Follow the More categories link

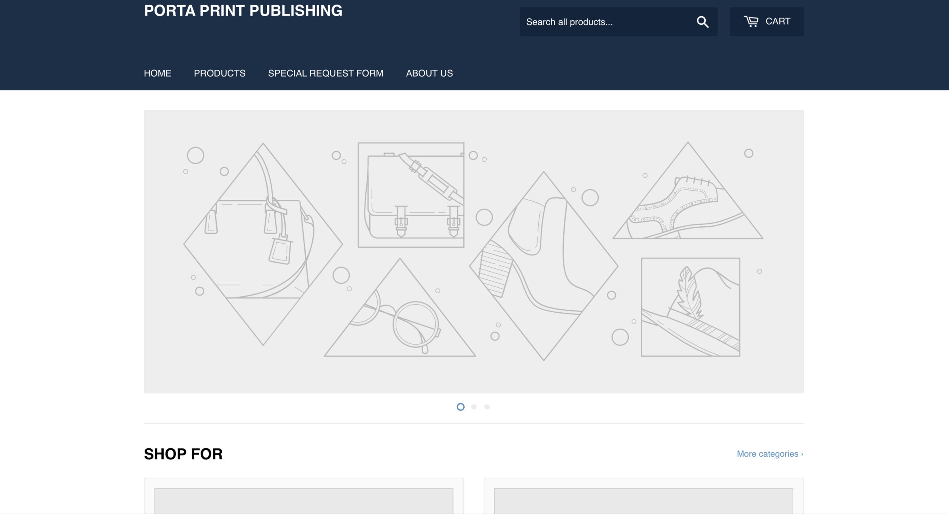coord(769,454)
